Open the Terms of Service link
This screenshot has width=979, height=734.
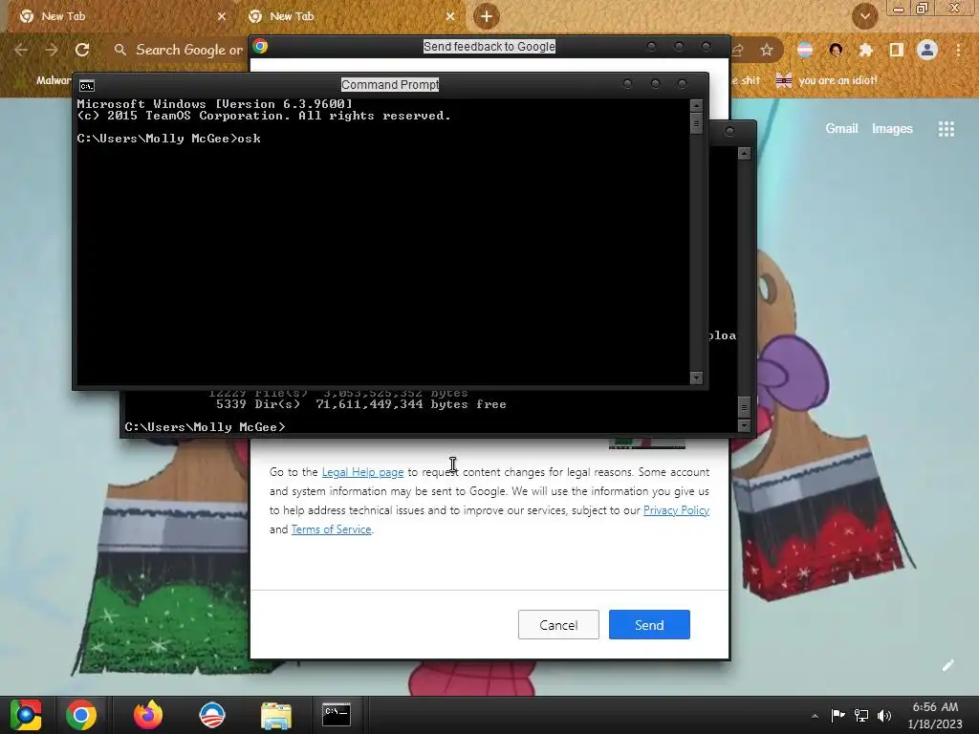(x=331, y=529)
